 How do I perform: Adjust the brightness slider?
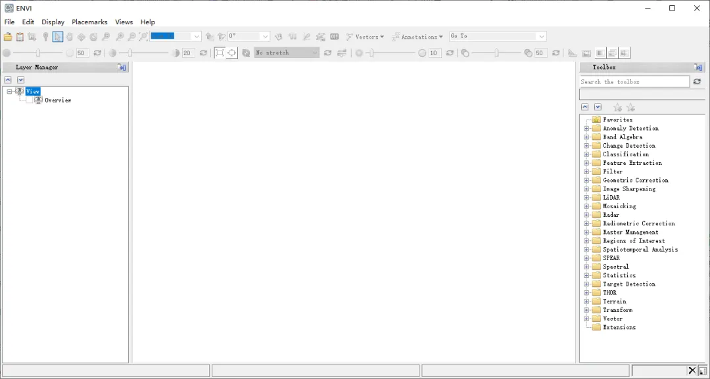(38, 53)
